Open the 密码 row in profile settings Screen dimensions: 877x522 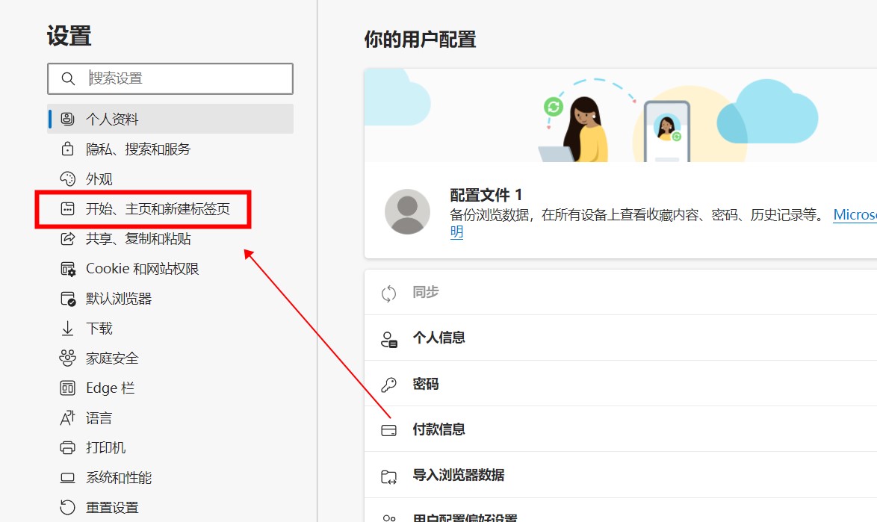point(426,385)
